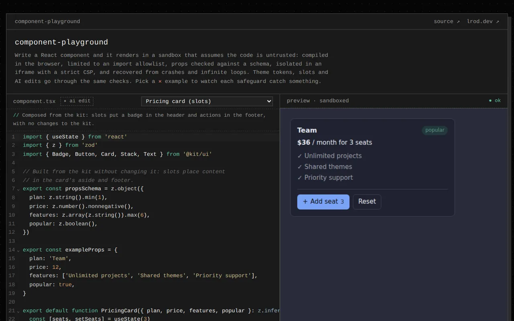Click the Add seat button
The width and height of the screenshot is (514, 321).
(x=323, y=202)
